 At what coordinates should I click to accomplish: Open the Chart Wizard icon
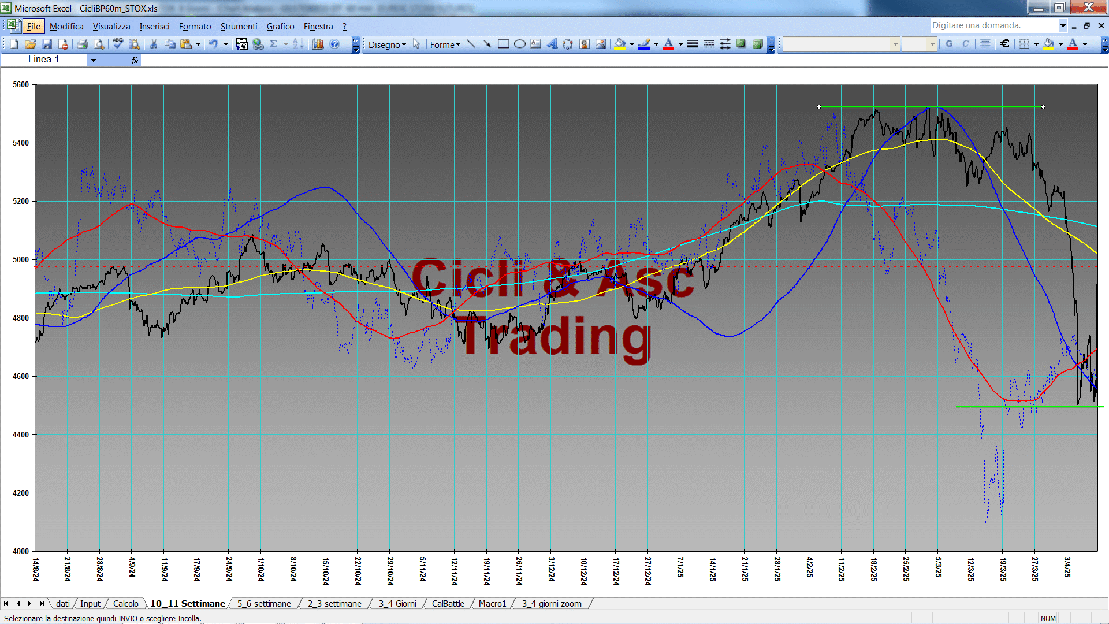coord(318,44)
